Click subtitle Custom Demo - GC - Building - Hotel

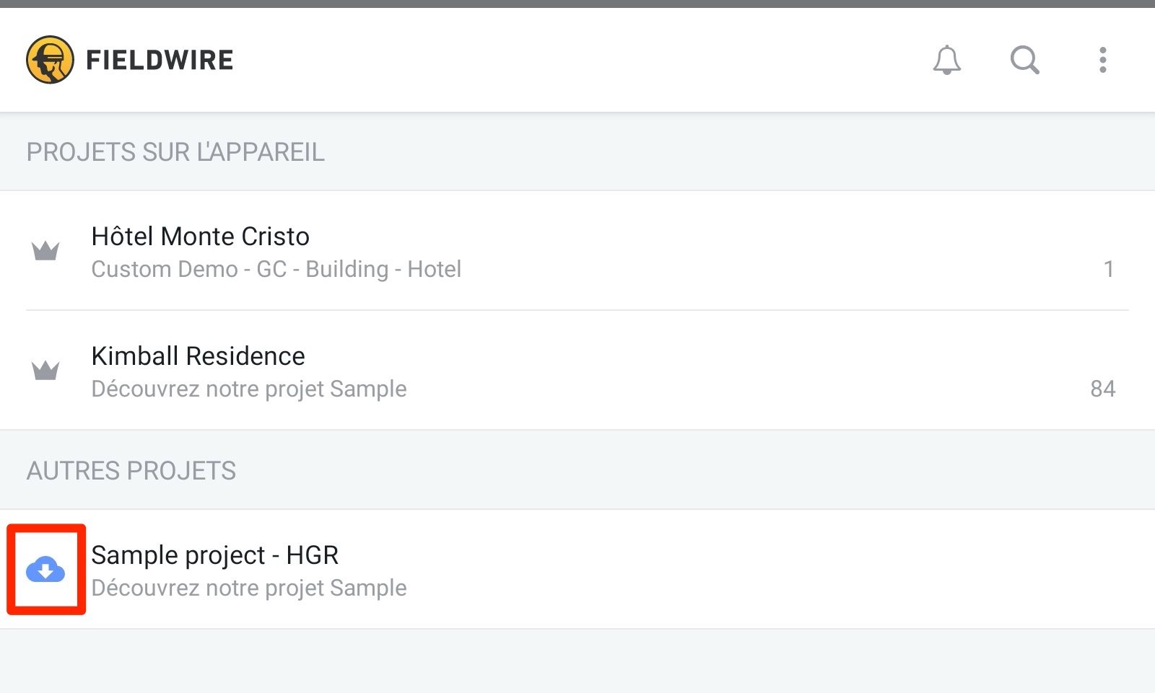[276, 269]
